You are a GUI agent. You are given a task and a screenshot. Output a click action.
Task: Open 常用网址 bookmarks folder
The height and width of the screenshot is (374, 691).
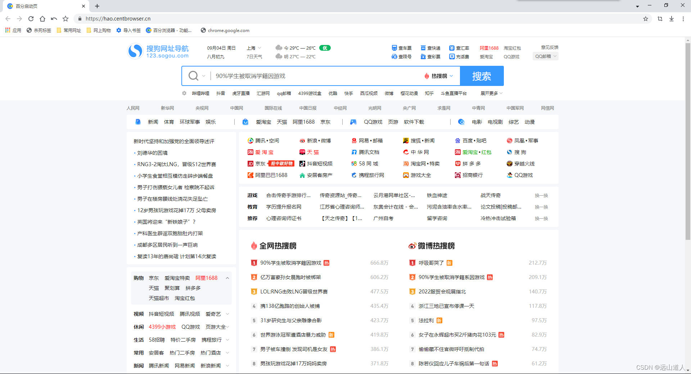click(x=69, y=30)
